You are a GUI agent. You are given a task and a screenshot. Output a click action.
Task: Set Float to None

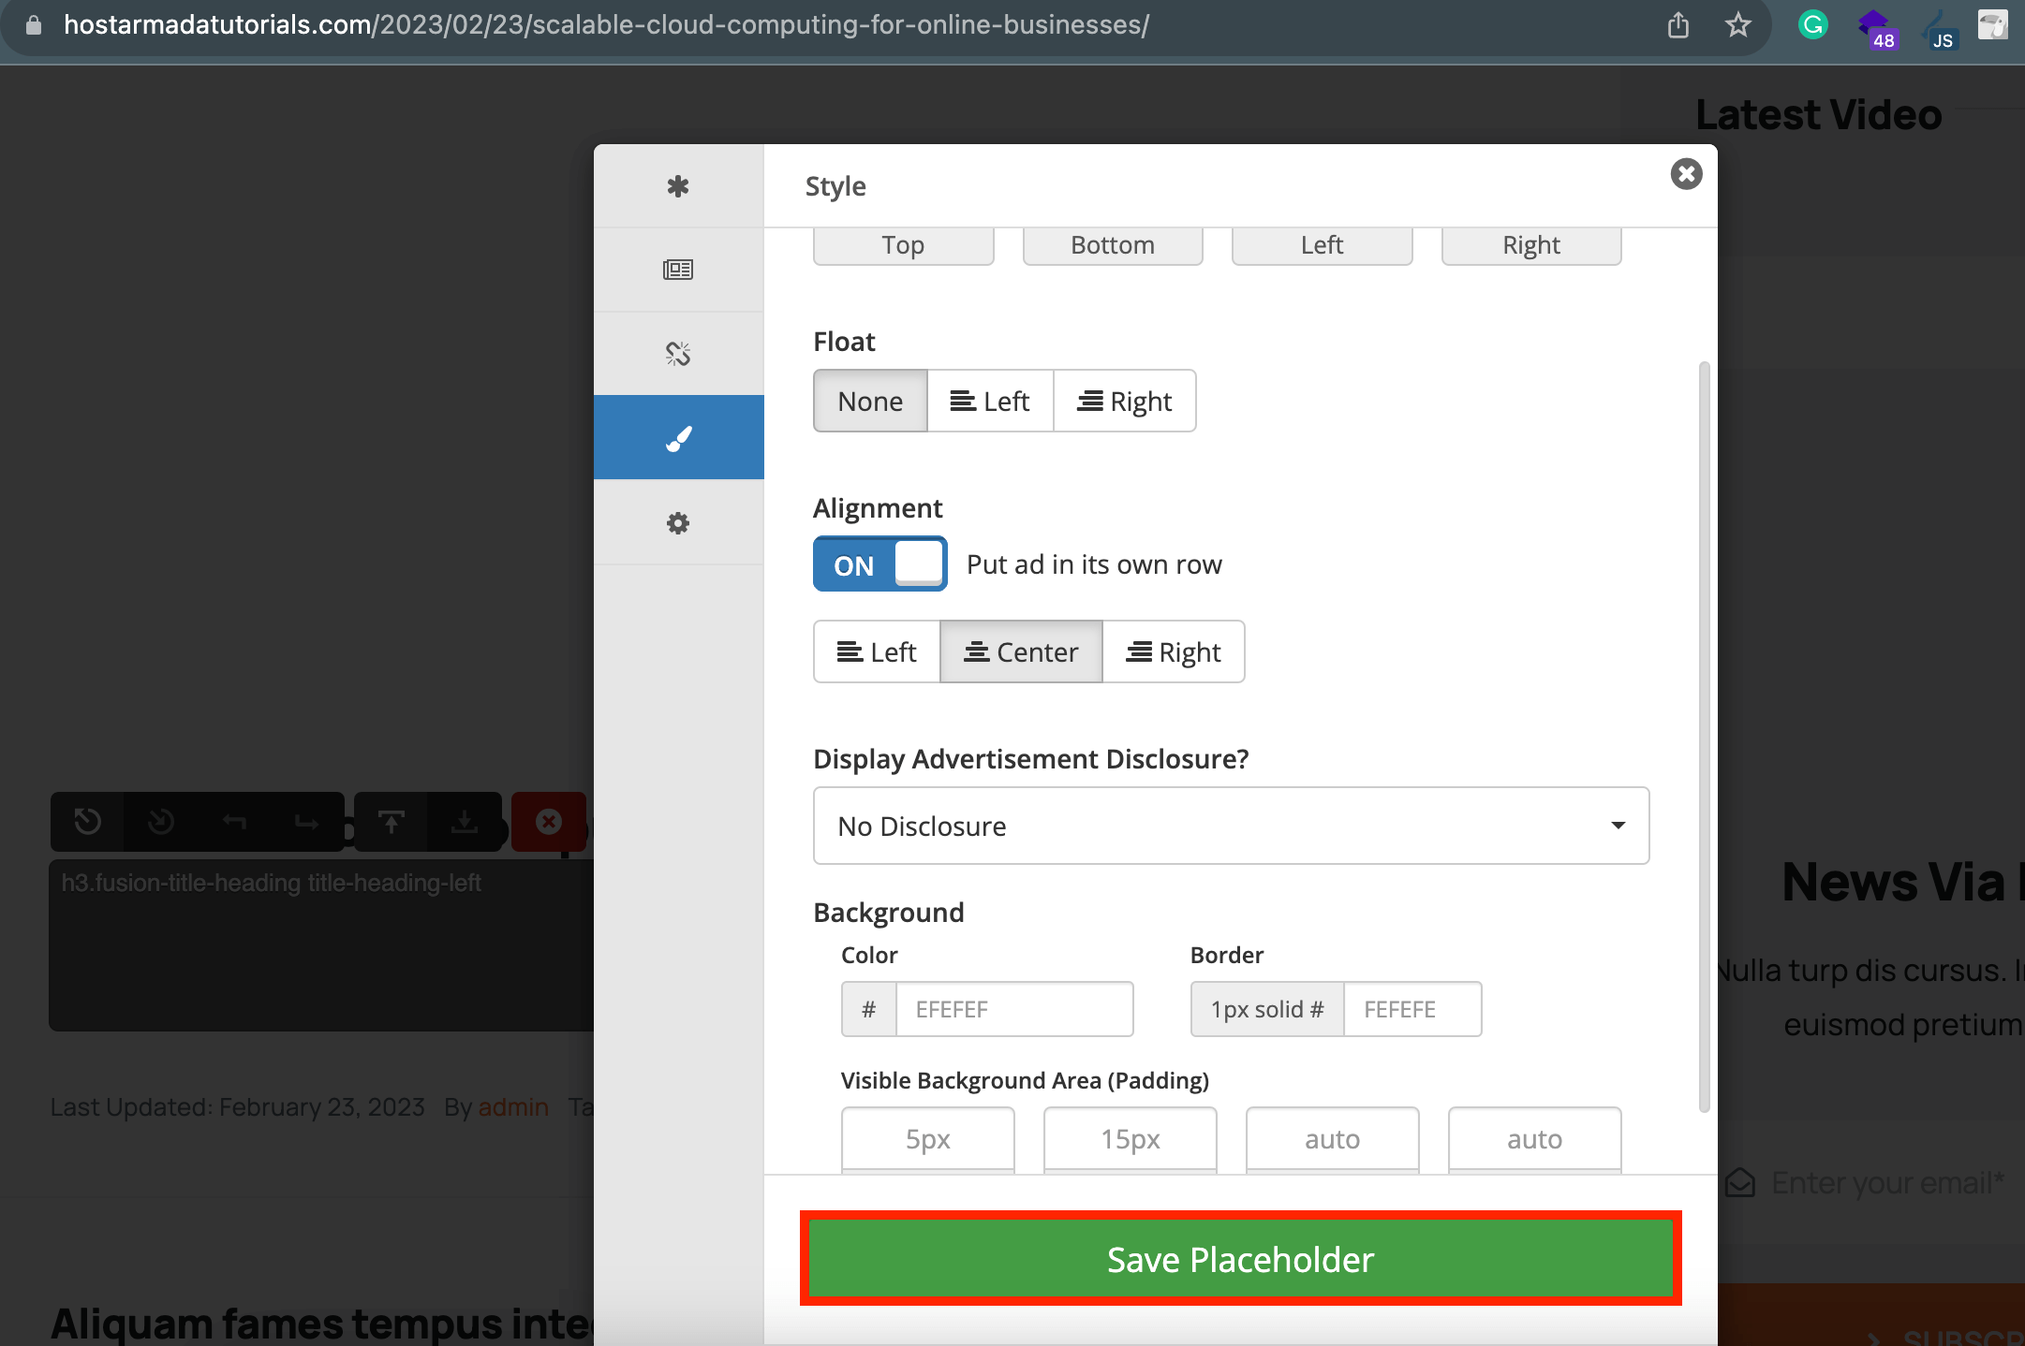click(870, 401)
